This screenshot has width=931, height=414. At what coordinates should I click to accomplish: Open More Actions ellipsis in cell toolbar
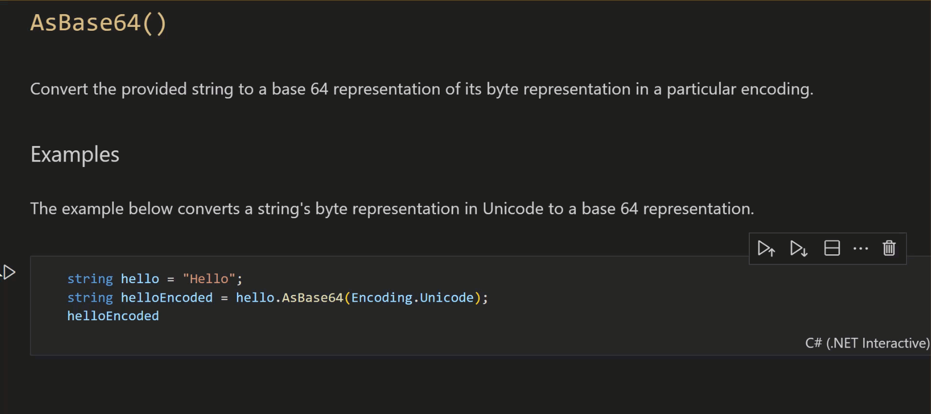coord(860,248)
